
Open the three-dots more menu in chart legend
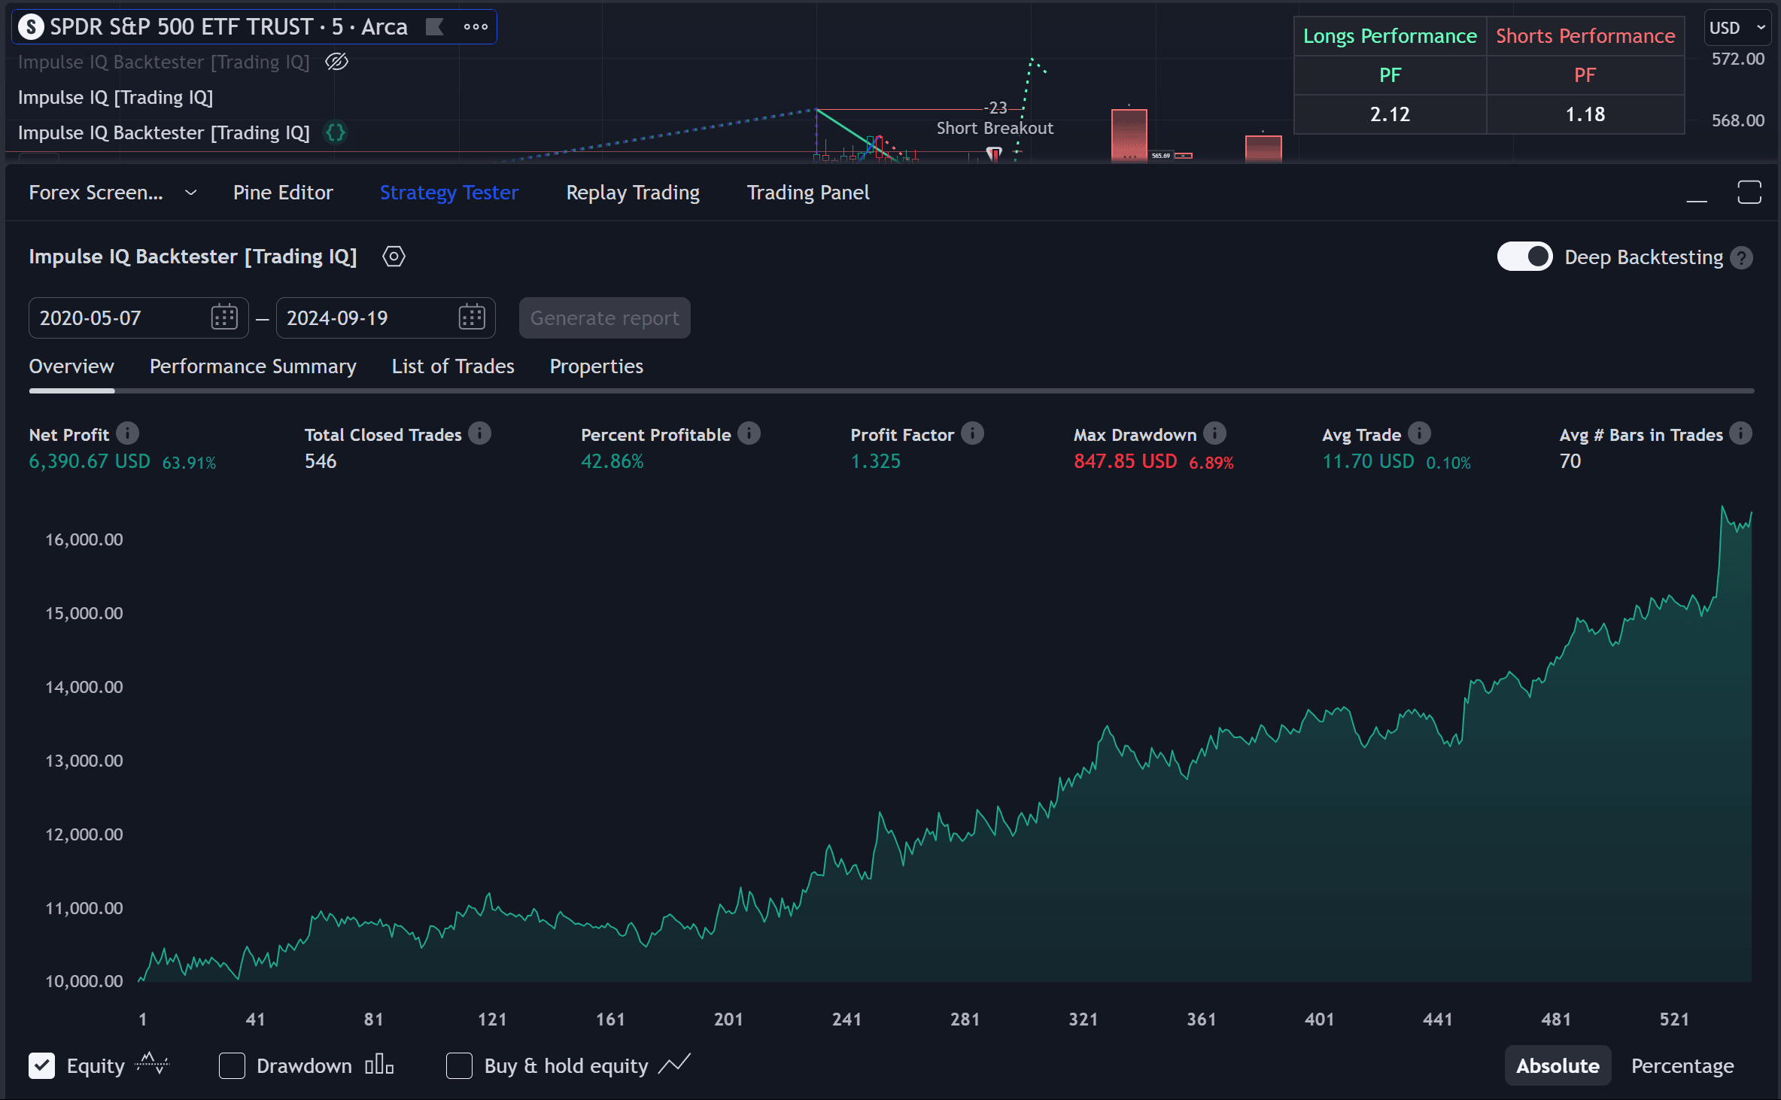click(x=476, y=27)
